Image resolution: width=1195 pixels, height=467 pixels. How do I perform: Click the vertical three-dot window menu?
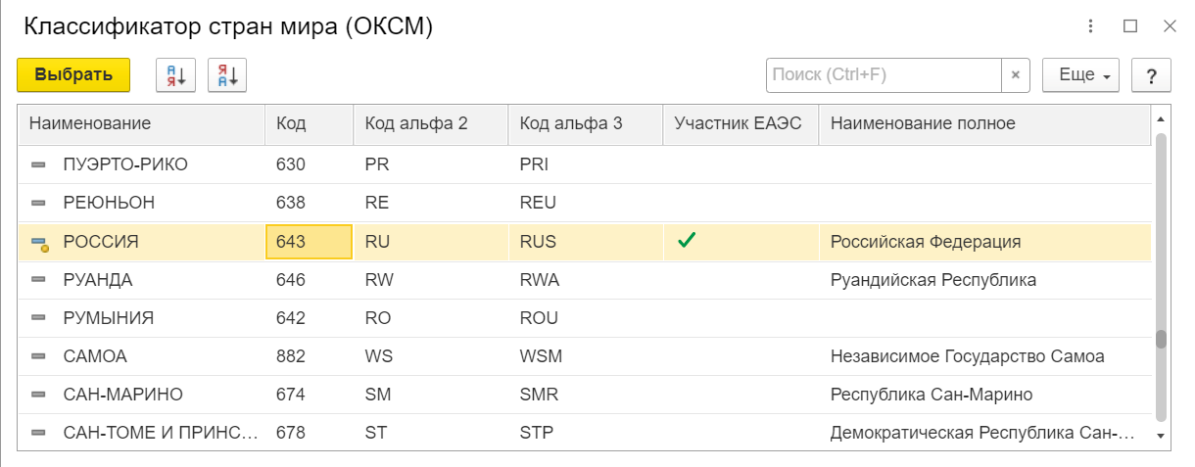(1091, 26)
